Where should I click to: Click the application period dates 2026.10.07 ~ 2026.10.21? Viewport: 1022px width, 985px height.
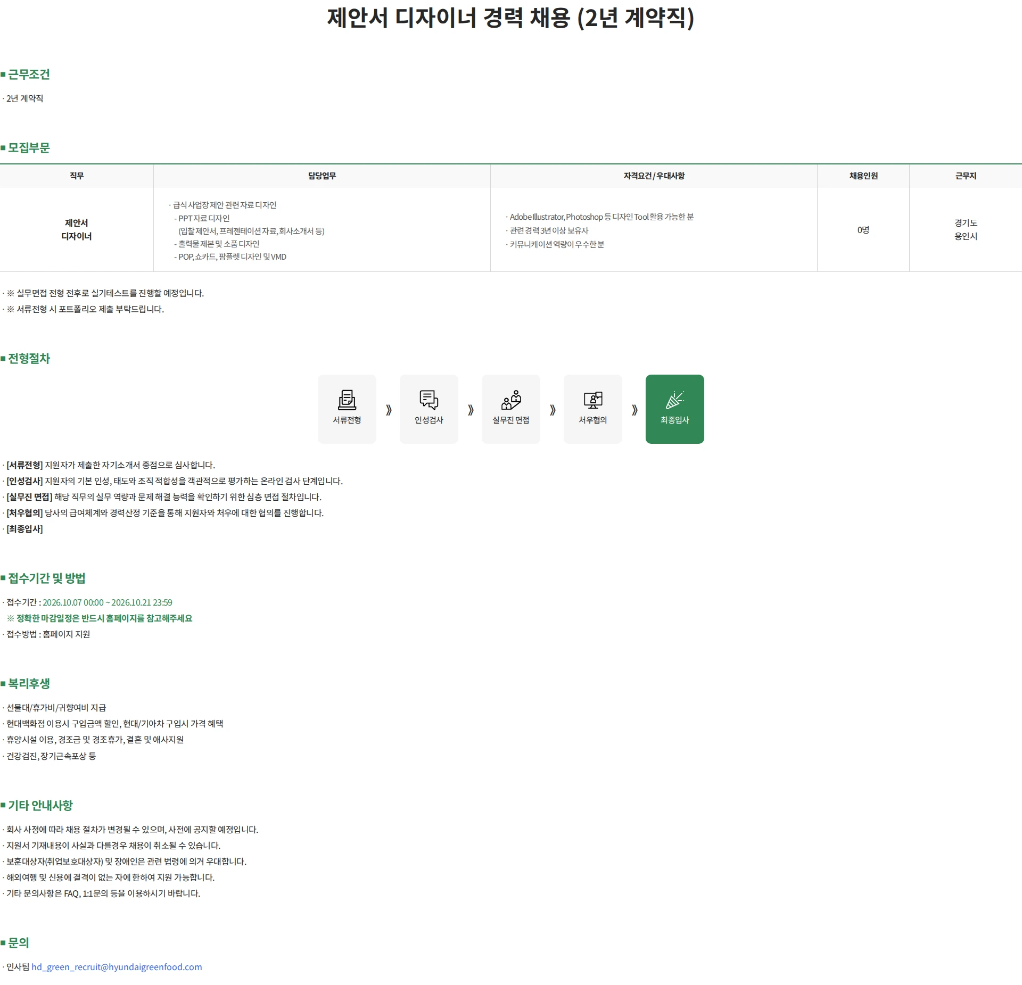click(x=108, y=602)
